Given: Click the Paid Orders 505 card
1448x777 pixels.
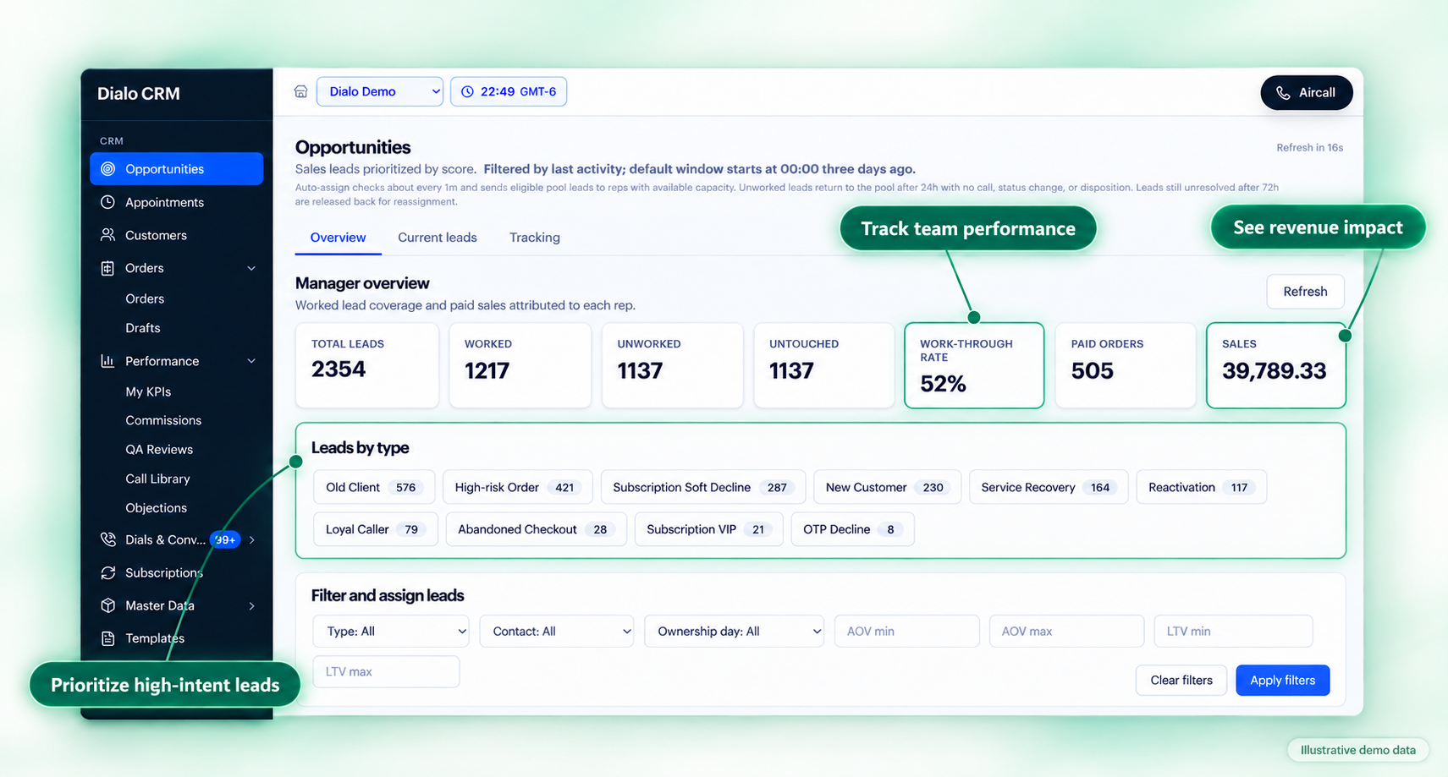Looking at the screenshot, I should click(1126, 365).
